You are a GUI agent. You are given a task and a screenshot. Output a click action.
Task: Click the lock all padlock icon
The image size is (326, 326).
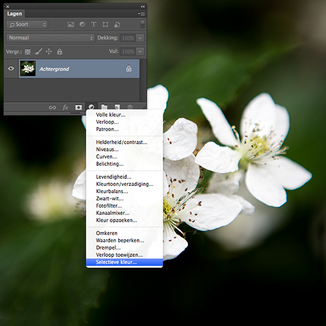(x=59, y=51)
